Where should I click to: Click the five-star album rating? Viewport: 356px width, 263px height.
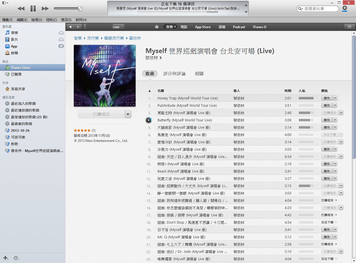point(82,131)
